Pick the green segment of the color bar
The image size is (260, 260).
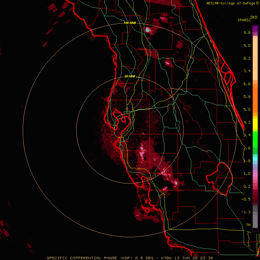(255, 139)
